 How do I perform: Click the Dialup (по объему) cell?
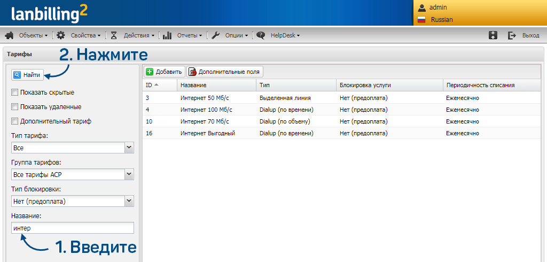click(x=285, y=122)
